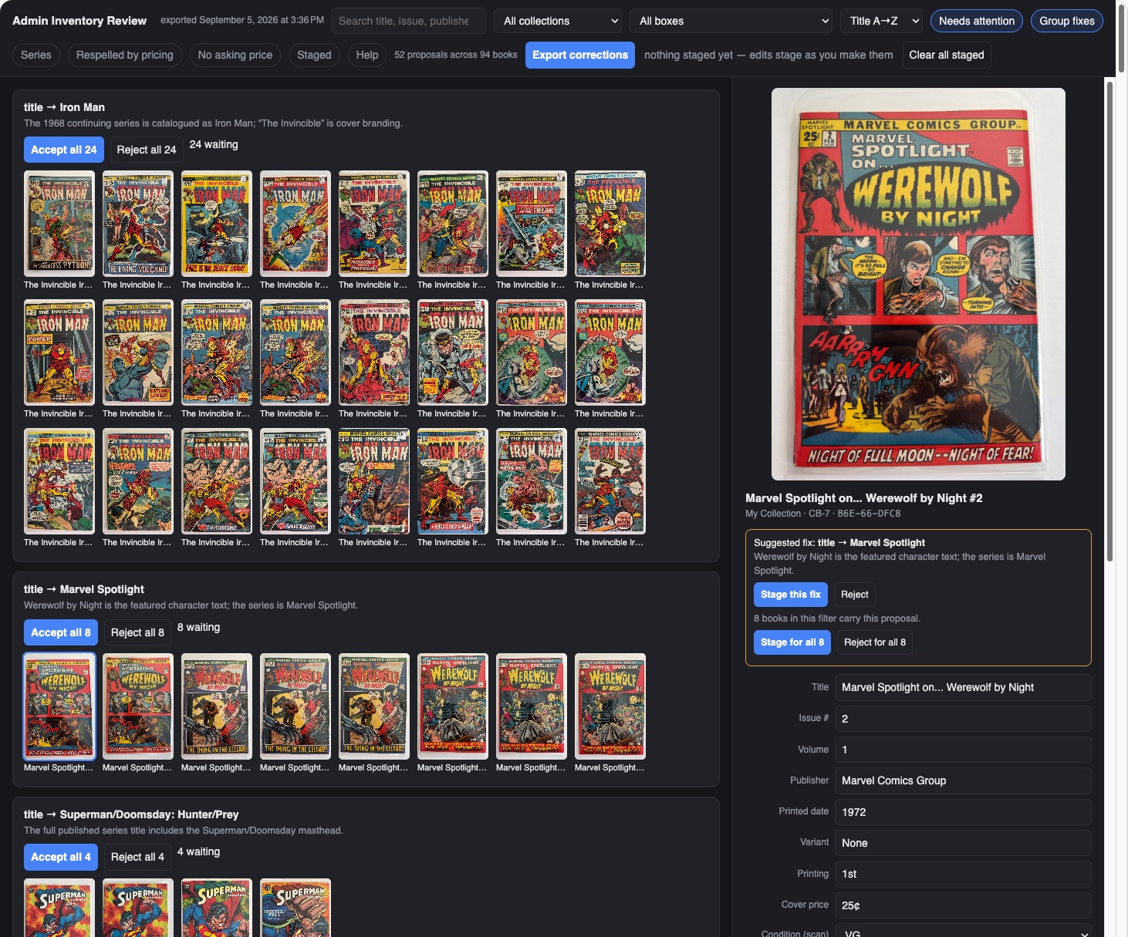Edit the Volume field
The width and height of the screenshot is (1128, 937).
pyautogui.click(x=963, y=750)
